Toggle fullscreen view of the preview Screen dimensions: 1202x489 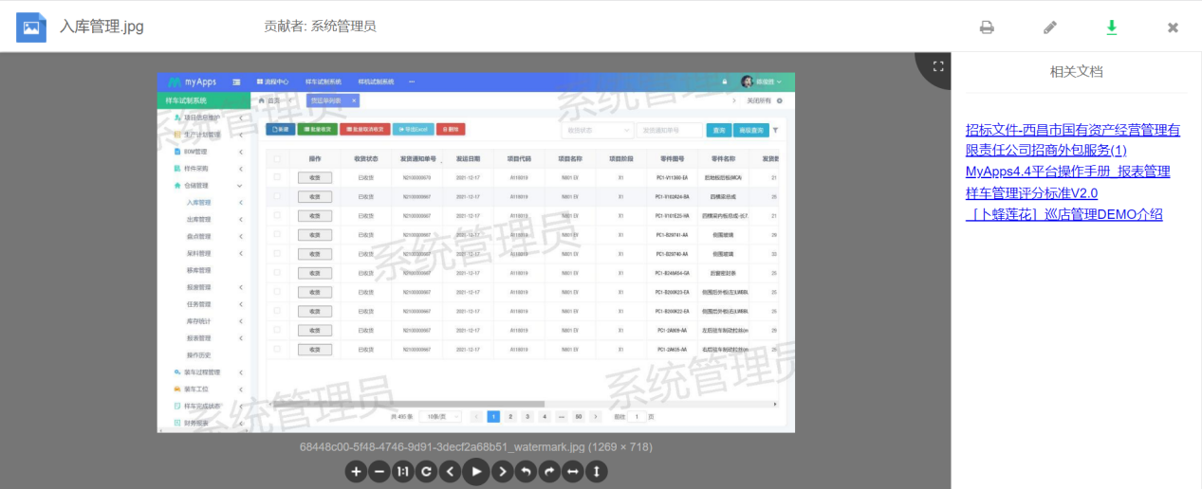pos(939,66)
